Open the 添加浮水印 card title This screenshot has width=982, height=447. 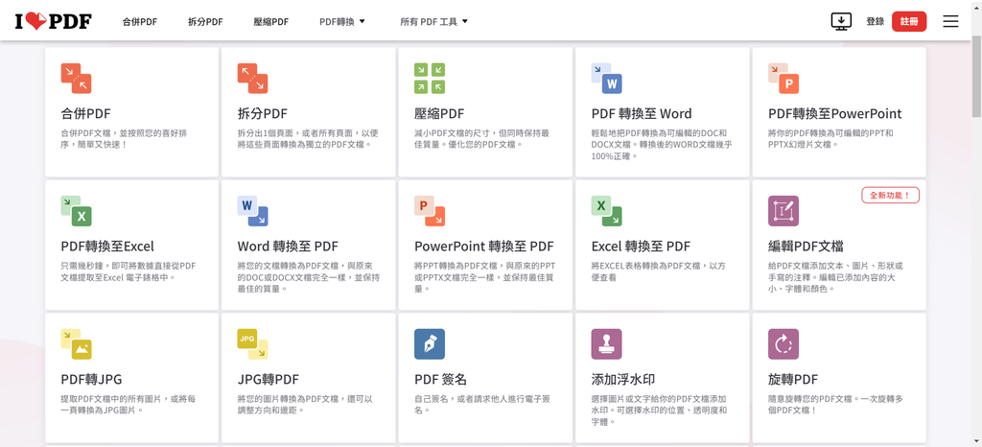(623, 380)
